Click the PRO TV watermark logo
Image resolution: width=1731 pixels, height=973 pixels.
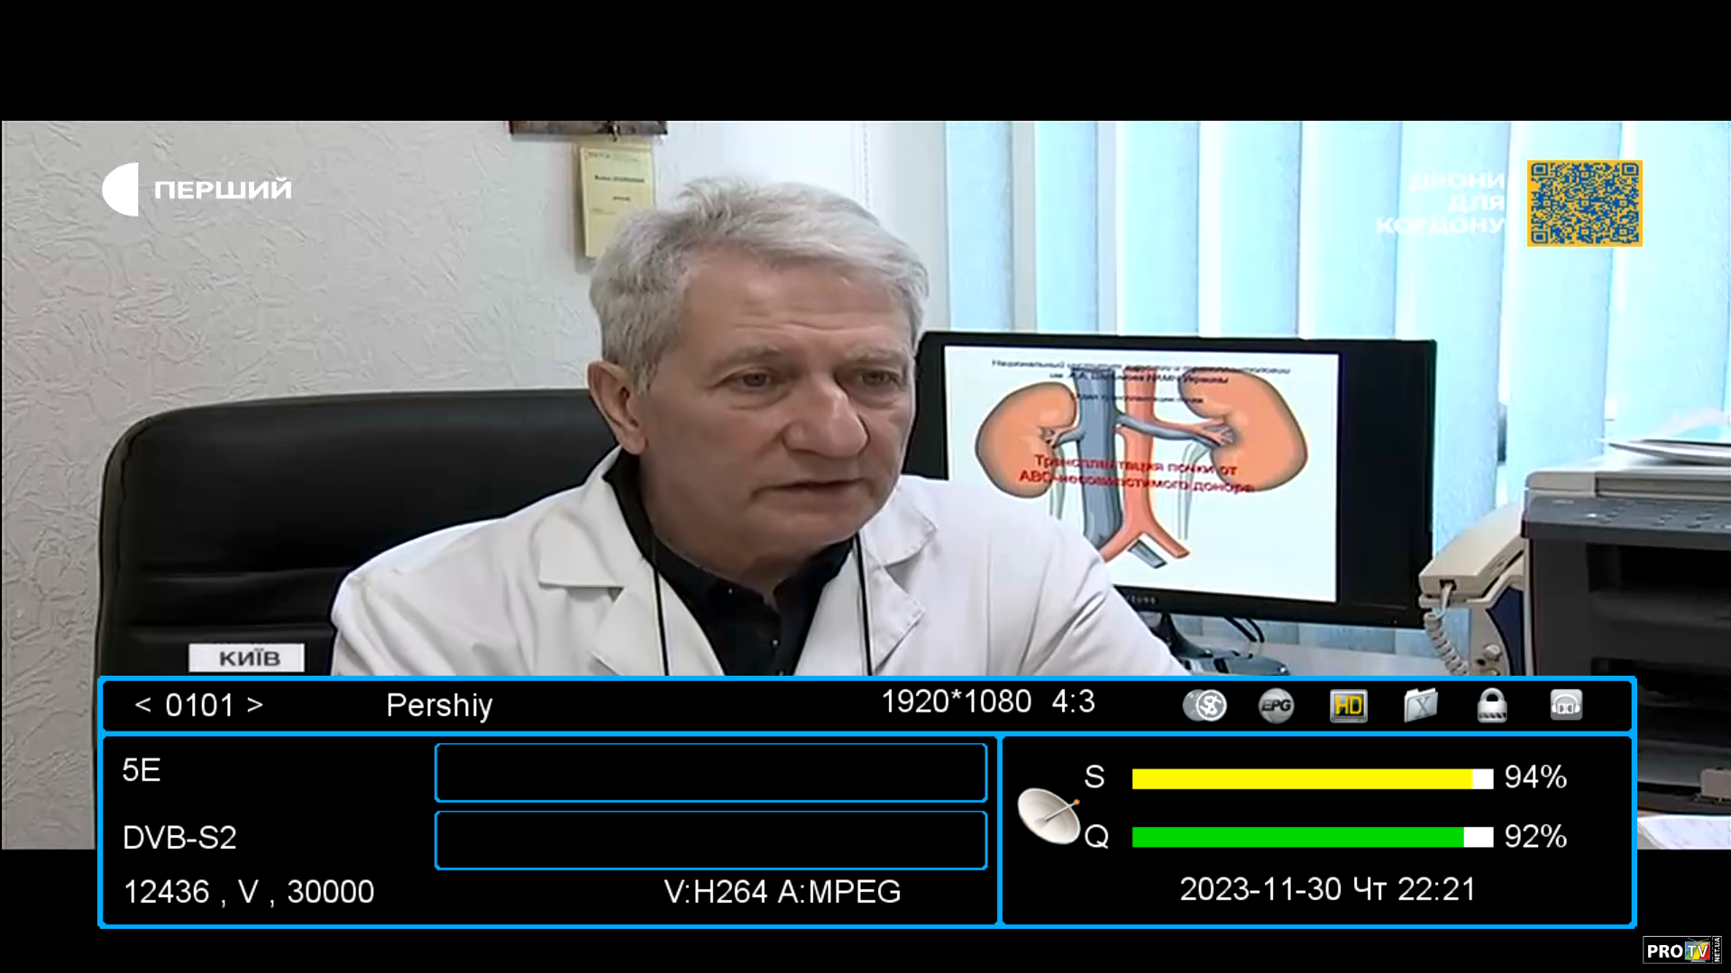[1681, 950]
